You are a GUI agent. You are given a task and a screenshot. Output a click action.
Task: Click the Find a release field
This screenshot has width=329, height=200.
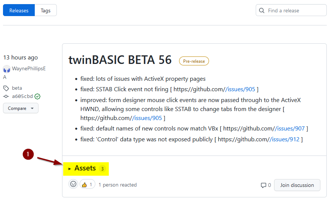pos(291,10)
